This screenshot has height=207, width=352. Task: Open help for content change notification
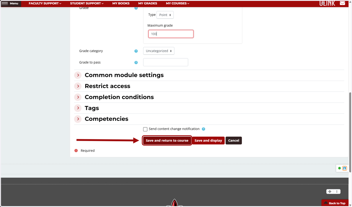coord(203,129)
